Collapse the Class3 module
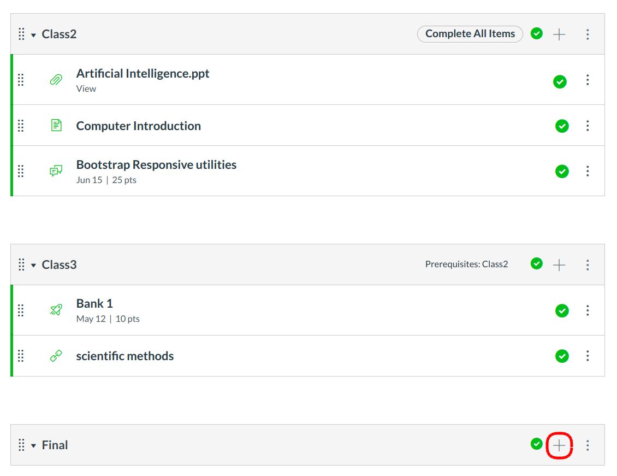Image resolution: width=617 pixels, height=476 pixels. pyautogui.click(x=33, y=266)
